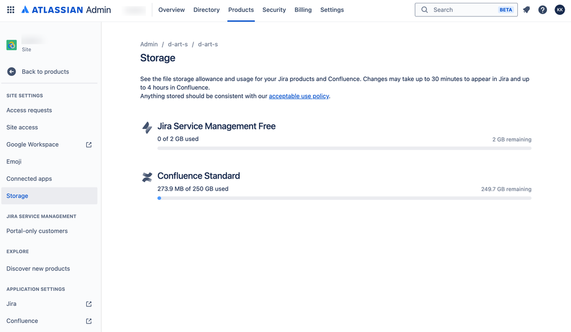The image size is (571, 332).
Task: Click SITE SETTINGS section label
Action: (25, 96)
